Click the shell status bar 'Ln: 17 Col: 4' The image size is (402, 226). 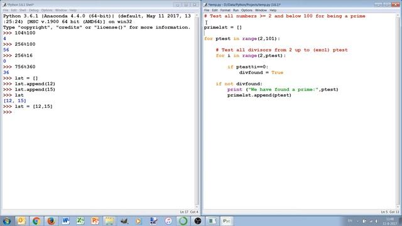[189, 212]
